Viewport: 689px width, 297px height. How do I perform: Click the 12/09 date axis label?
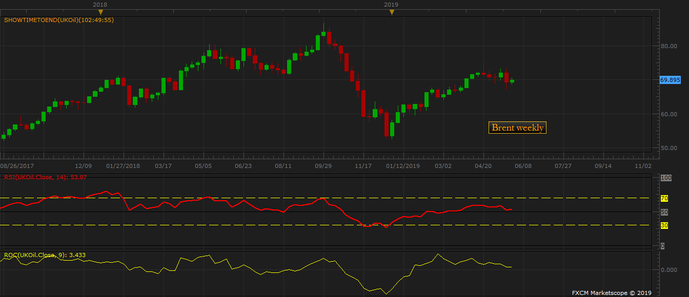click(84, 166)
